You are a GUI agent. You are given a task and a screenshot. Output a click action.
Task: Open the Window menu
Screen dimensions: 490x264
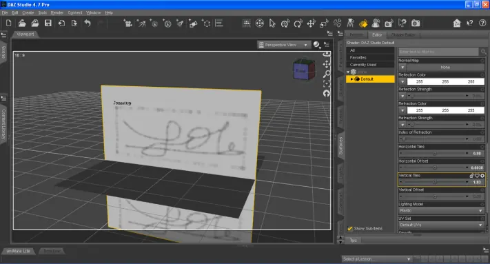pyautogui.click(x=94, y=13)
